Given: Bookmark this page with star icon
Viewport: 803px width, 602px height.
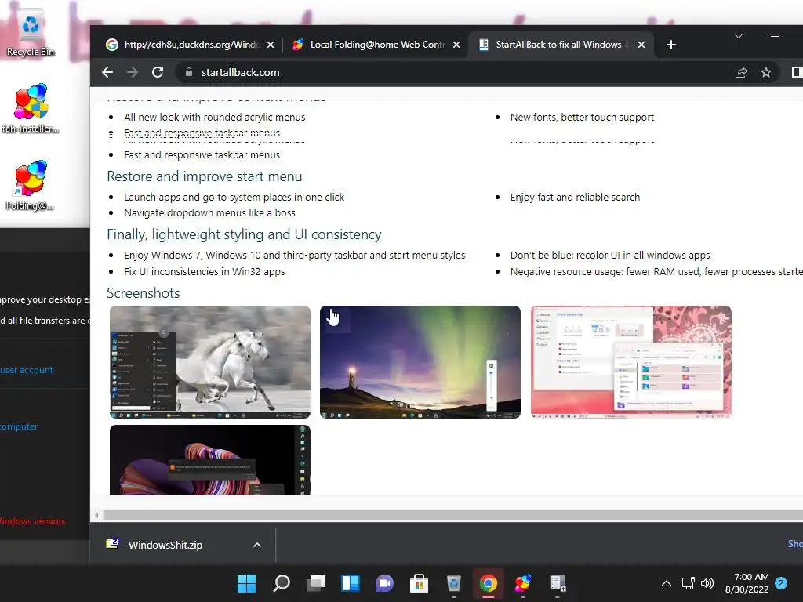Looking at the screenshot, I should tap(765, 73).
